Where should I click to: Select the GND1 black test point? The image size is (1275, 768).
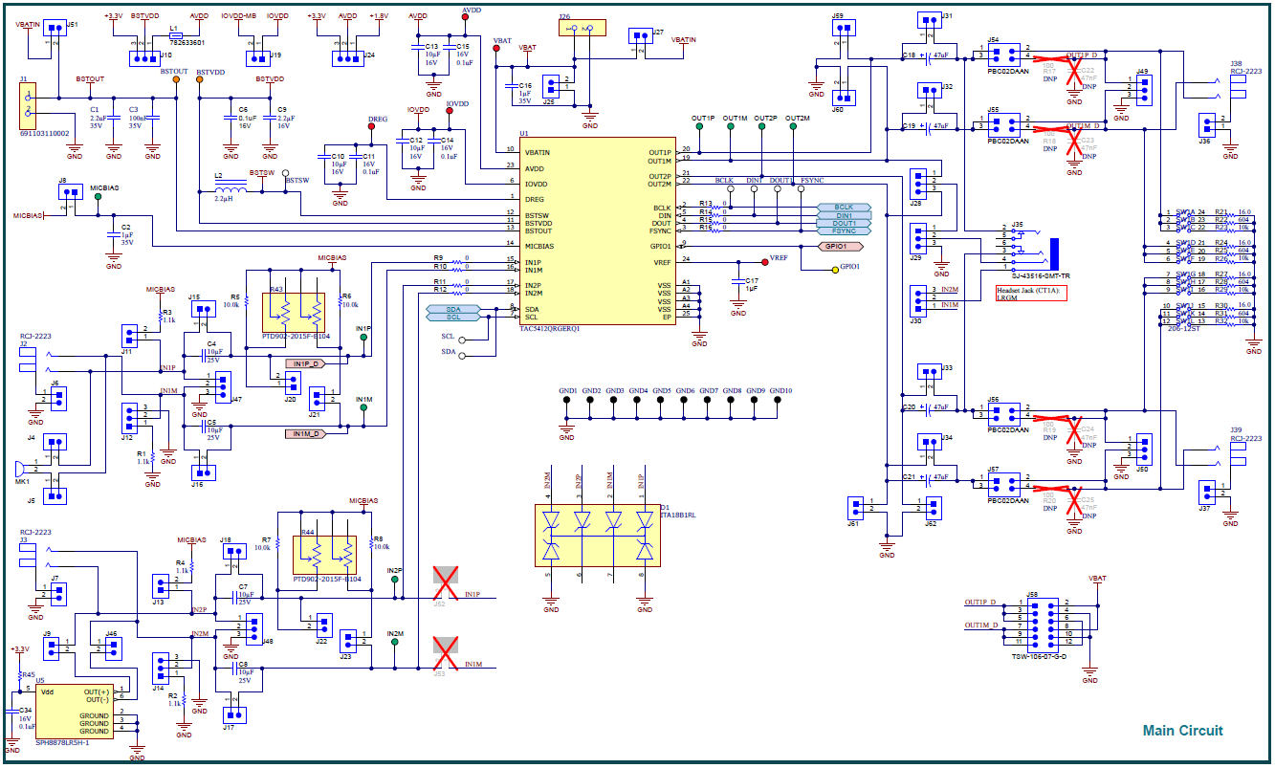tap(567, 401)
